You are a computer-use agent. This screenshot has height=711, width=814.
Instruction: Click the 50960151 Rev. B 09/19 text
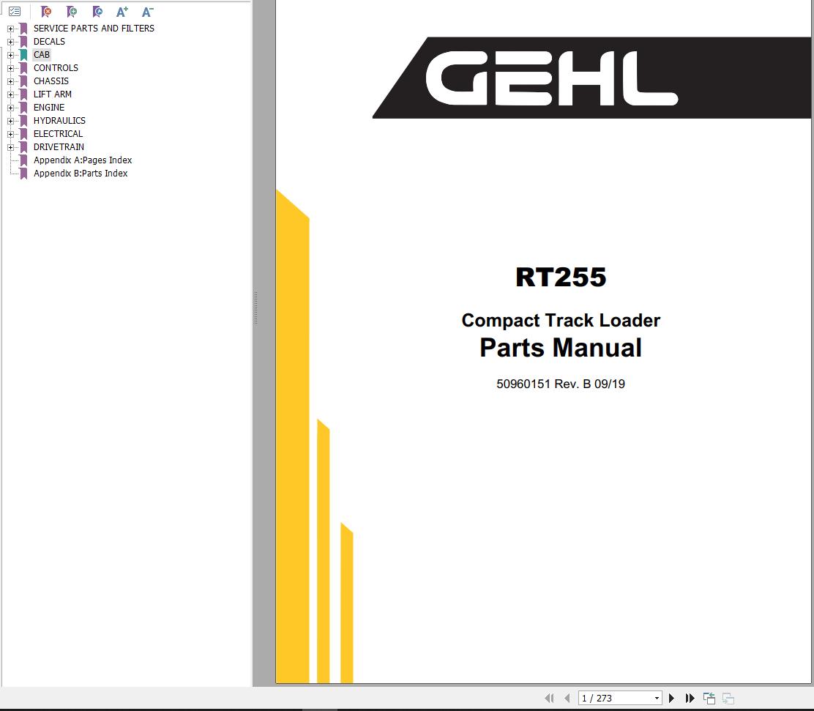[561, 384]
